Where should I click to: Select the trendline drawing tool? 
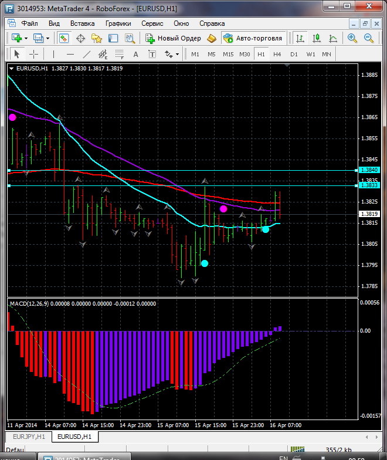(87, 54)
